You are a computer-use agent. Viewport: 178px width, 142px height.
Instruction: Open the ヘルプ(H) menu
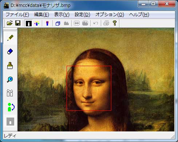tap(139, 15)
